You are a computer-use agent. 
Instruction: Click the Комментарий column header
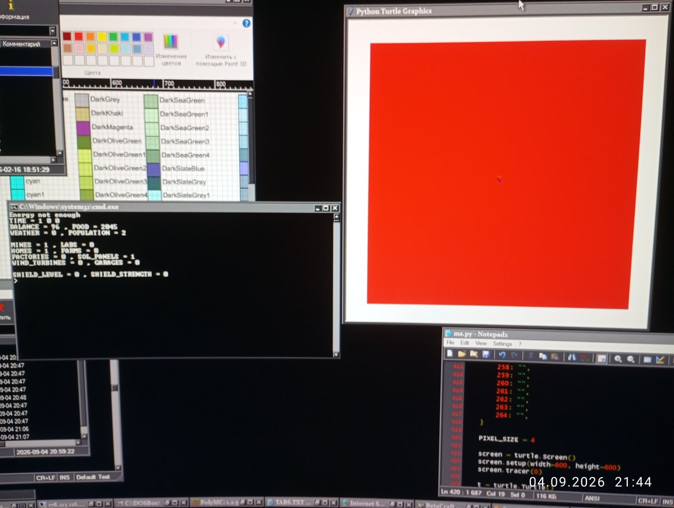point(26,44)
